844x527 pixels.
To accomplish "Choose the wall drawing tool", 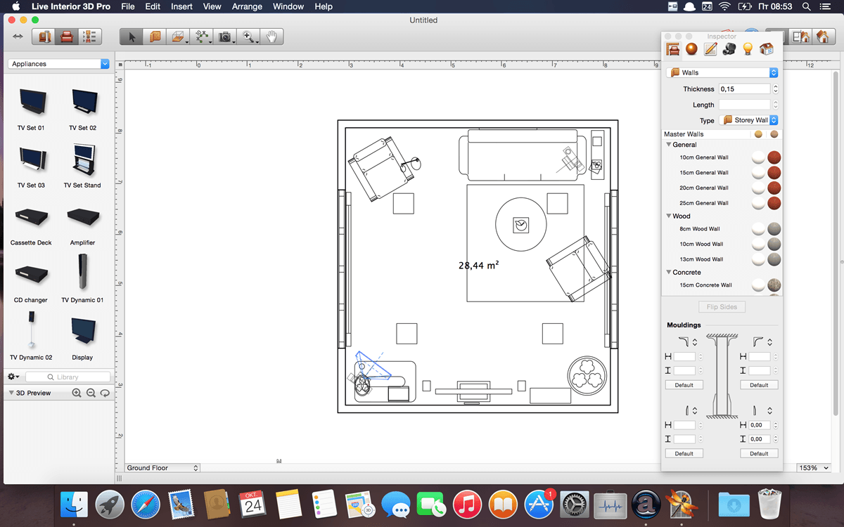I will (x=155, y=37).
